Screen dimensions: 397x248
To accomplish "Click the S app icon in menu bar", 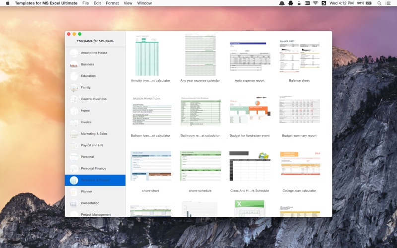I will click(x=324, y=3).
